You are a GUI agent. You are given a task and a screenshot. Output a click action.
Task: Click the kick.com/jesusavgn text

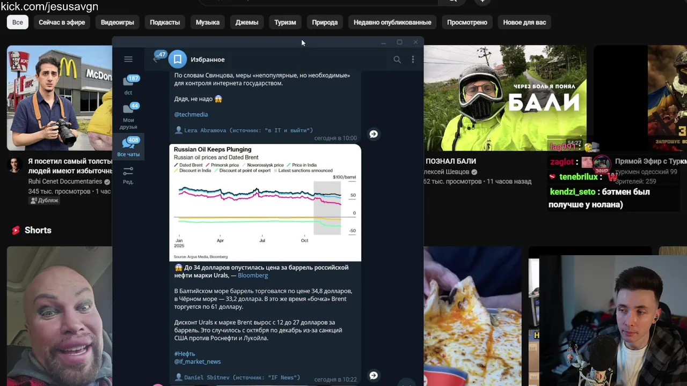49,6
